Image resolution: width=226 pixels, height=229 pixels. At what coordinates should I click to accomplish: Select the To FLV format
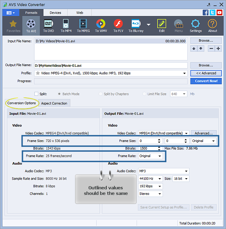click(118, 26)
